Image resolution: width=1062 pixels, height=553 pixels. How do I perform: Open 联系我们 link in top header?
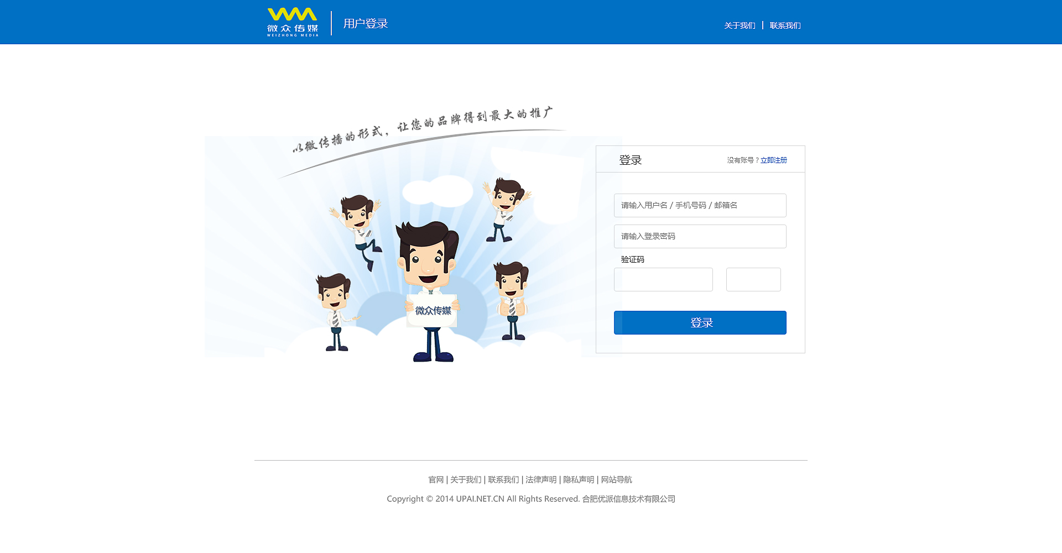pos(785,25)
